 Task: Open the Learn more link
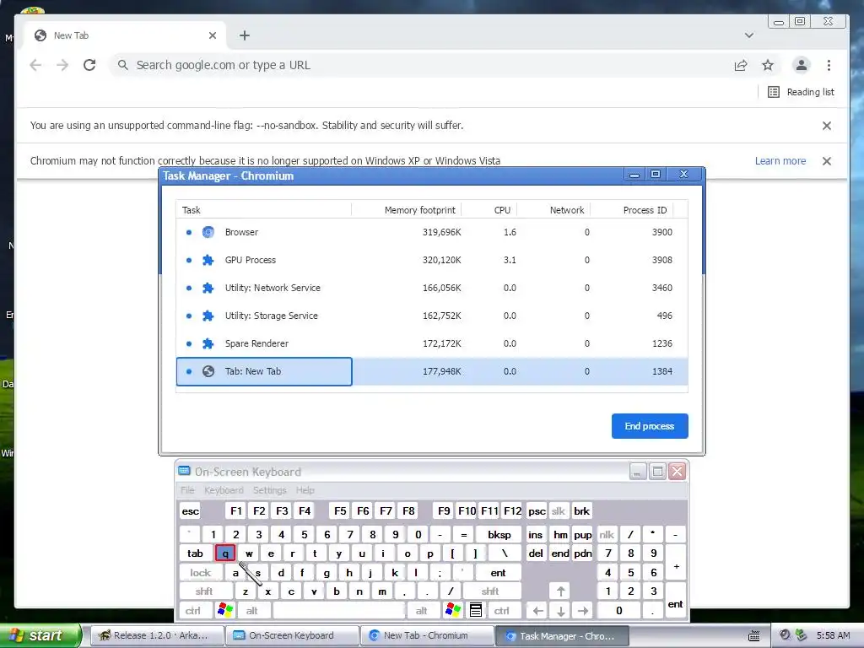(x=780, y=161)
